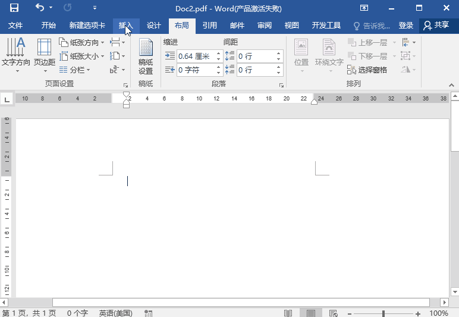Click the right indent 0 字符 field
The image size is (459, 317).
click(x=196, y=70)
